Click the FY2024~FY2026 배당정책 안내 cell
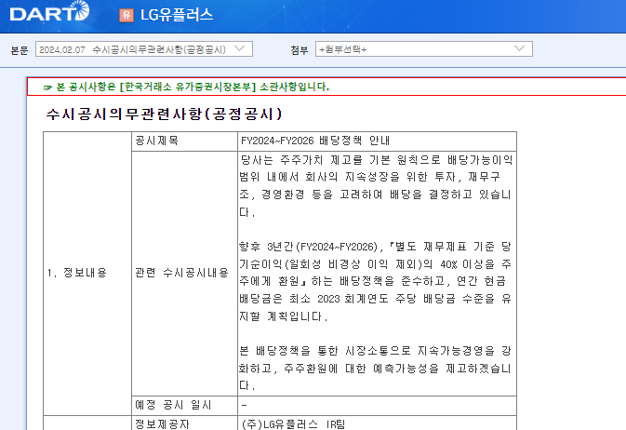626x430 pixels. coord(377,141)
